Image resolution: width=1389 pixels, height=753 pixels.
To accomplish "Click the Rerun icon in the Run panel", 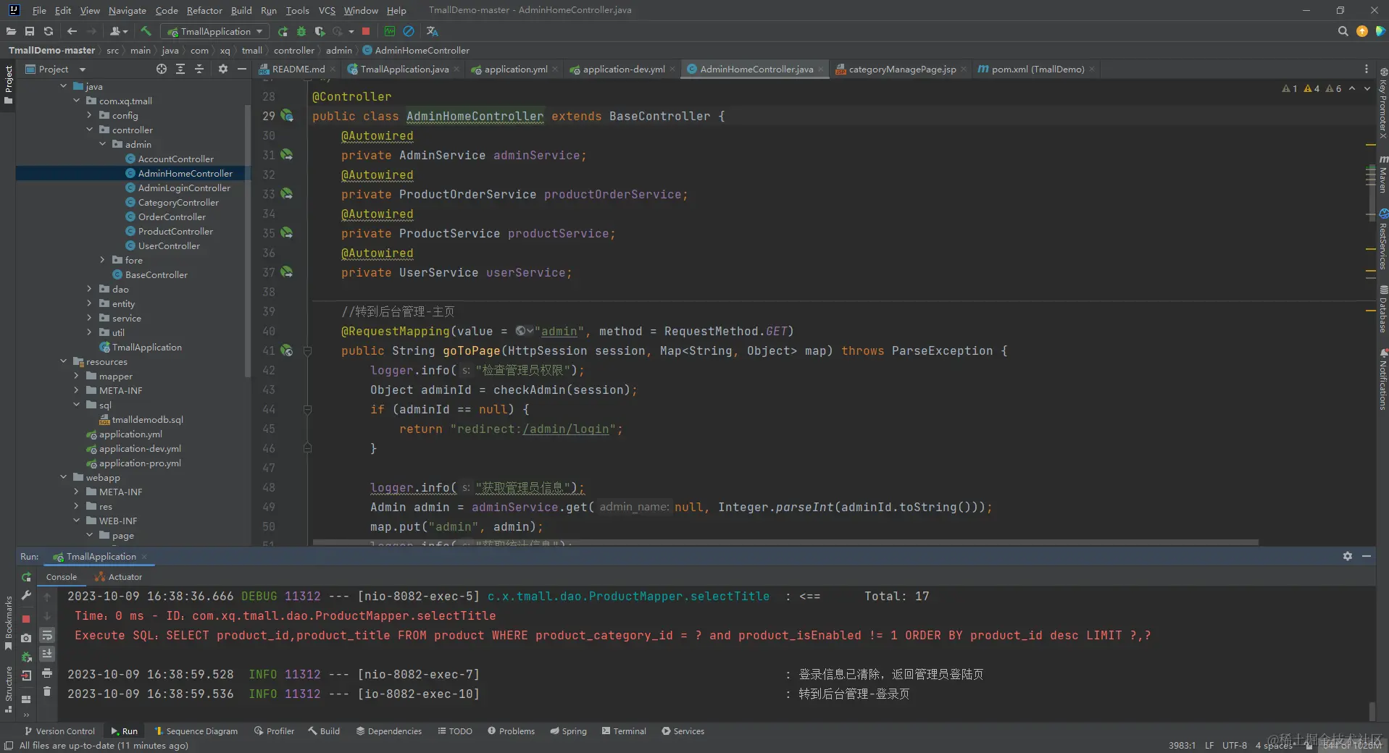I will coord(26,577).
